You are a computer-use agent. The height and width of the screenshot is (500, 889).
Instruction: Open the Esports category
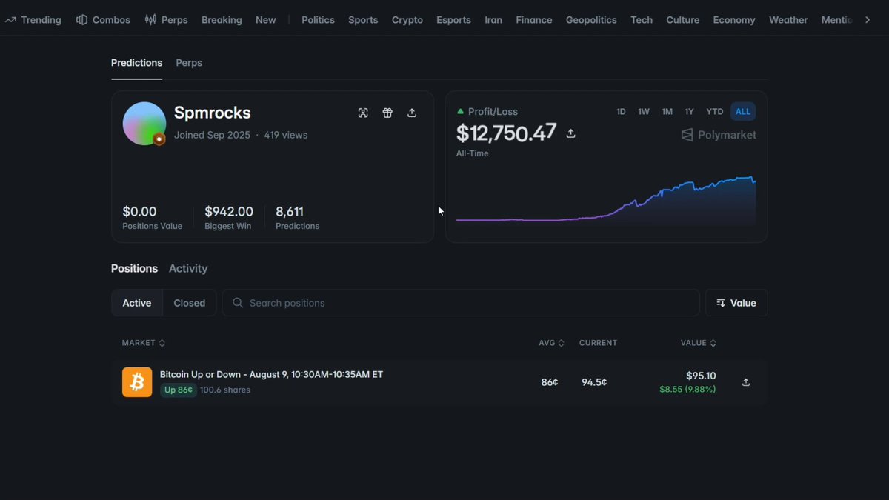click(x=453, y=20)
